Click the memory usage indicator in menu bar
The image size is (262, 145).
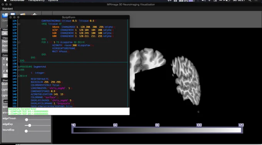[x=187, y=1]
